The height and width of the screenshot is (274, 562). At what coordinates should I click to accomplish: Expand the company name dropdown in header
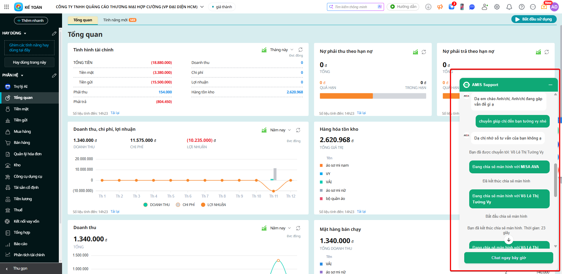(202, 7)
